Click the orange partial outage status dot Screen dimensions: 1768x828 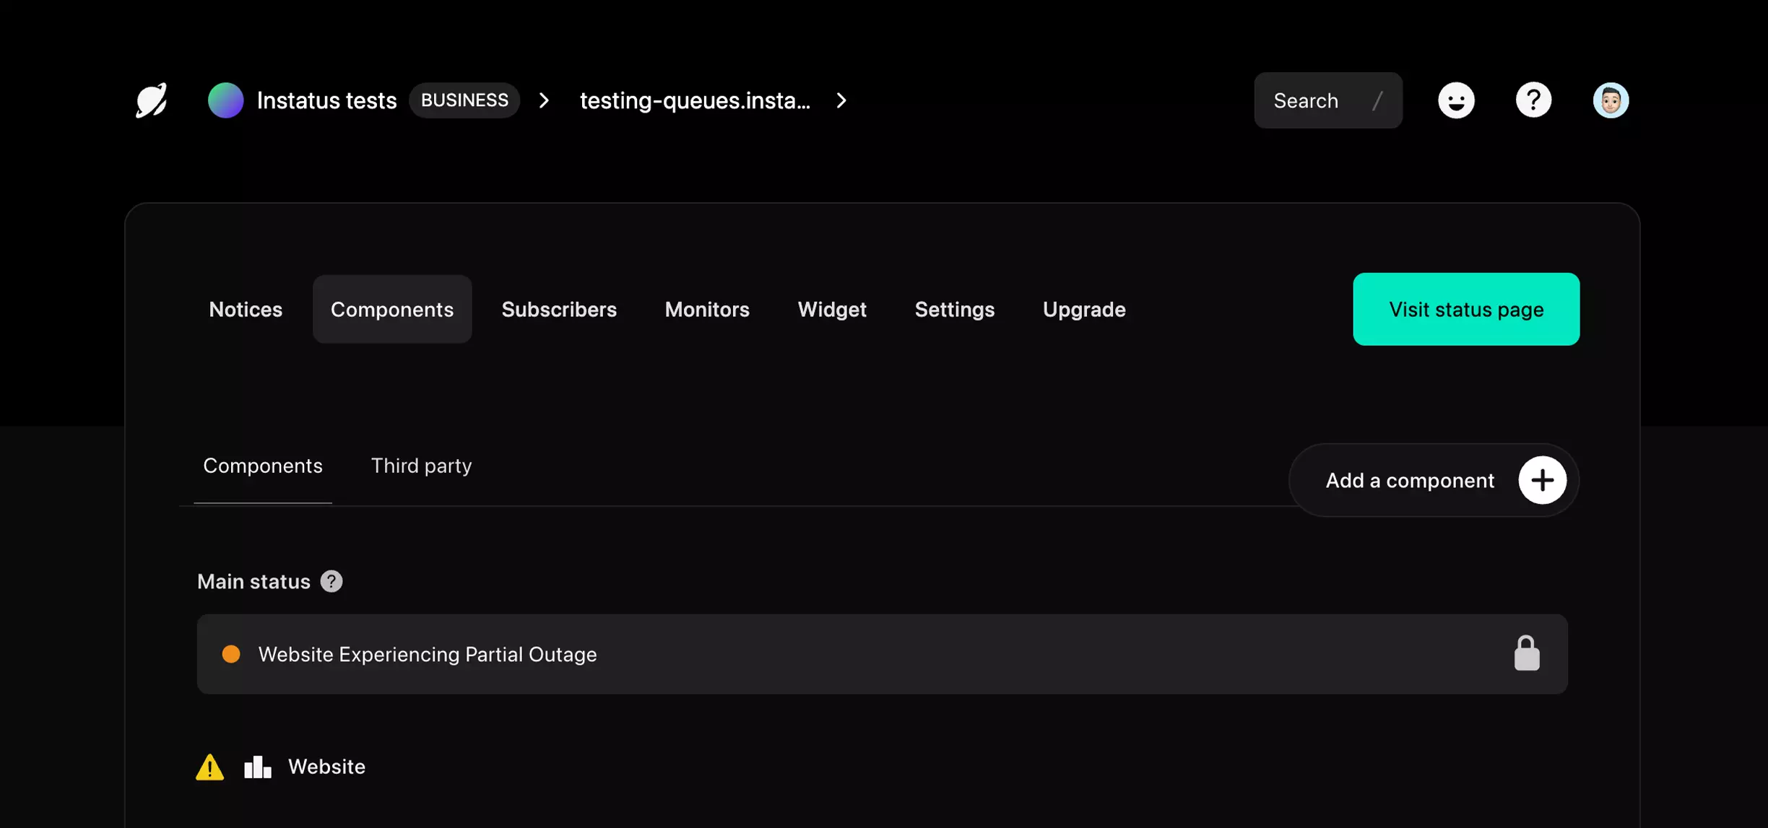click(231, 654)
